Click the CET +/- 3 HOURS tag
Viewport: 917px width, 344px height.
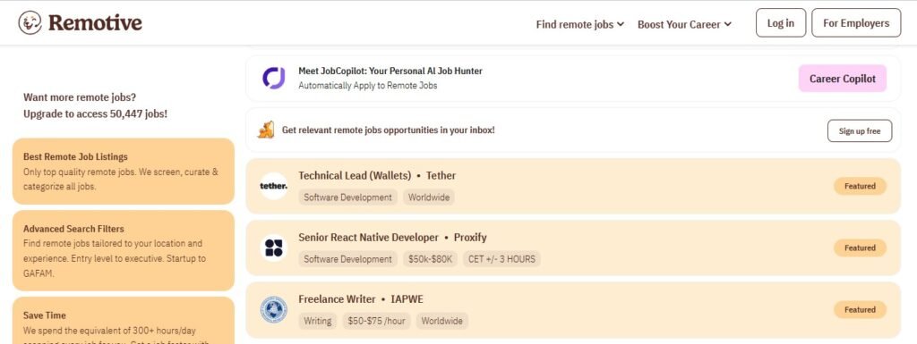[x=501, y=259]
